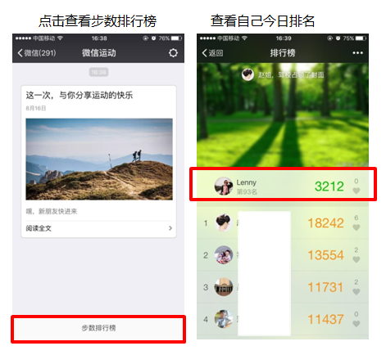This screenshot has height=355, width=386.
Task: Like the 18242 steps entry heart
Action: pos(356,227)
